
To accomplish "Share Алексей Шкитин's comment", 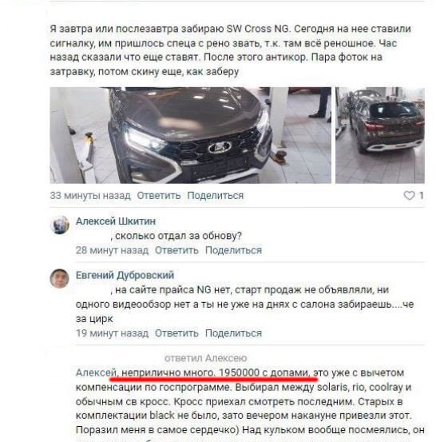I will click(233, 250).
